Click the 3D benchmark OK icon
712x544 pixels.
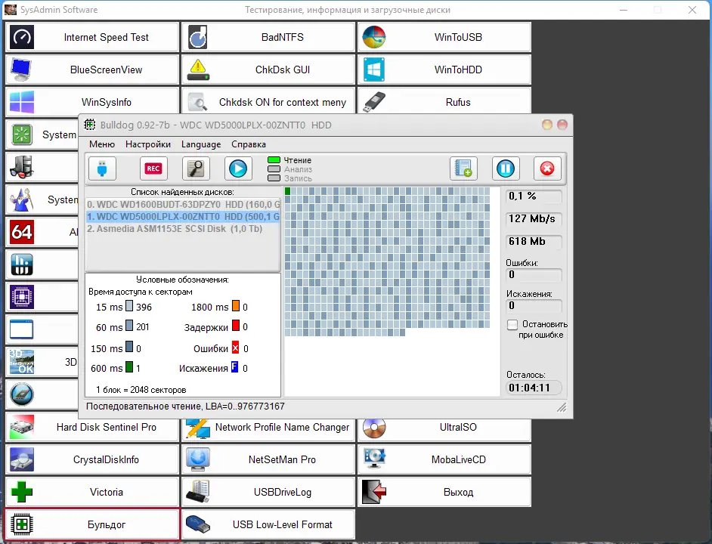[22, 362]
